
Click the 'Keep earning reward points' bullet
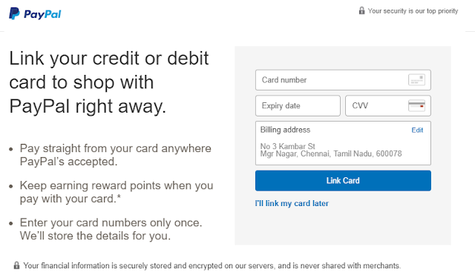click(x=117, y=192)
